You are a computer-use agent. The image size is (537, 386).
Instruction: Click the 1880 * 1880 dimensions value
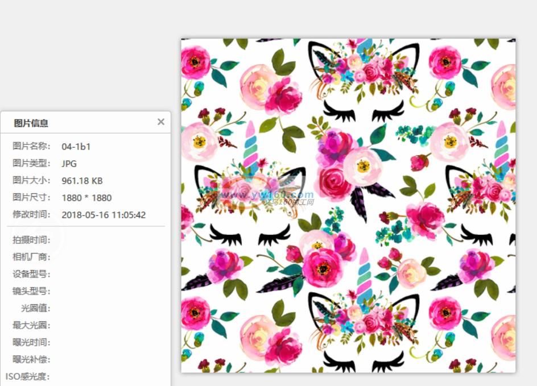click(86, 198)
